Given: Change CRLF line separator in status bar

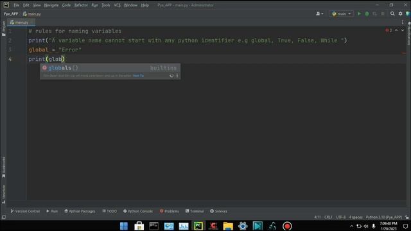Looking at the screenshot, I should tap(328, 217).
